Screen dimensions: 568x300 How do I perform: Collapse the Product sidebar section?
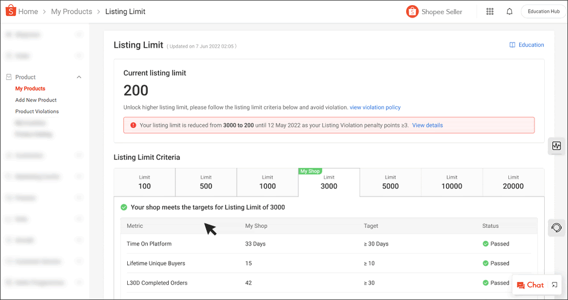79,77
